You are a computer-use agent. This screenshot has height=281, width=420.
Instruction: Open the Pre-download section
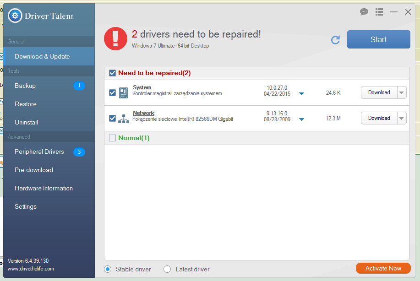49,170
